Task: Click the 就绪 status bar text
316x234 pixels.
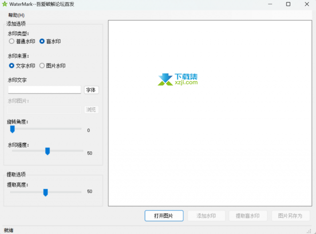Action: coord(8,231)
